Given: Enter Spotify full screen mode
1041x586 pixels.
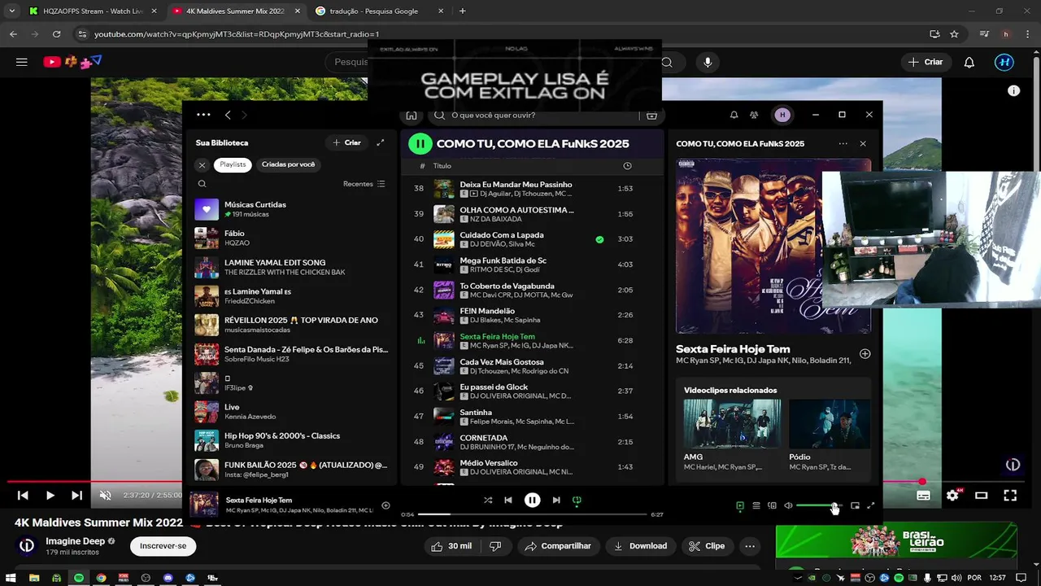Looking at the screenshot, I should pos(871,505).
